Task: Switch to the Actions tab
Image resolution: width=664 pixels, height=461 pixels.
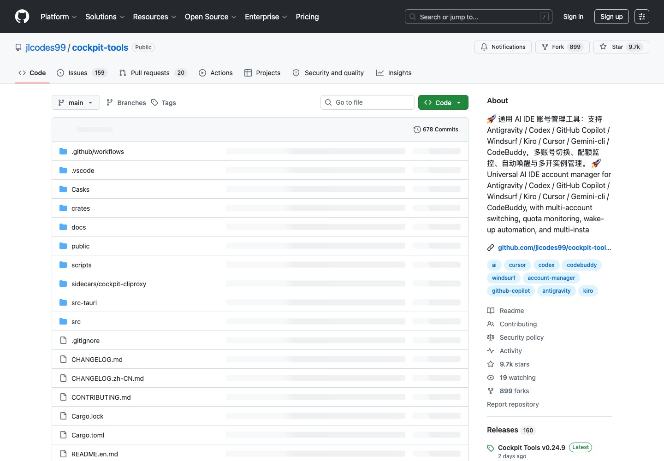Action: click(x=216, y=73)
